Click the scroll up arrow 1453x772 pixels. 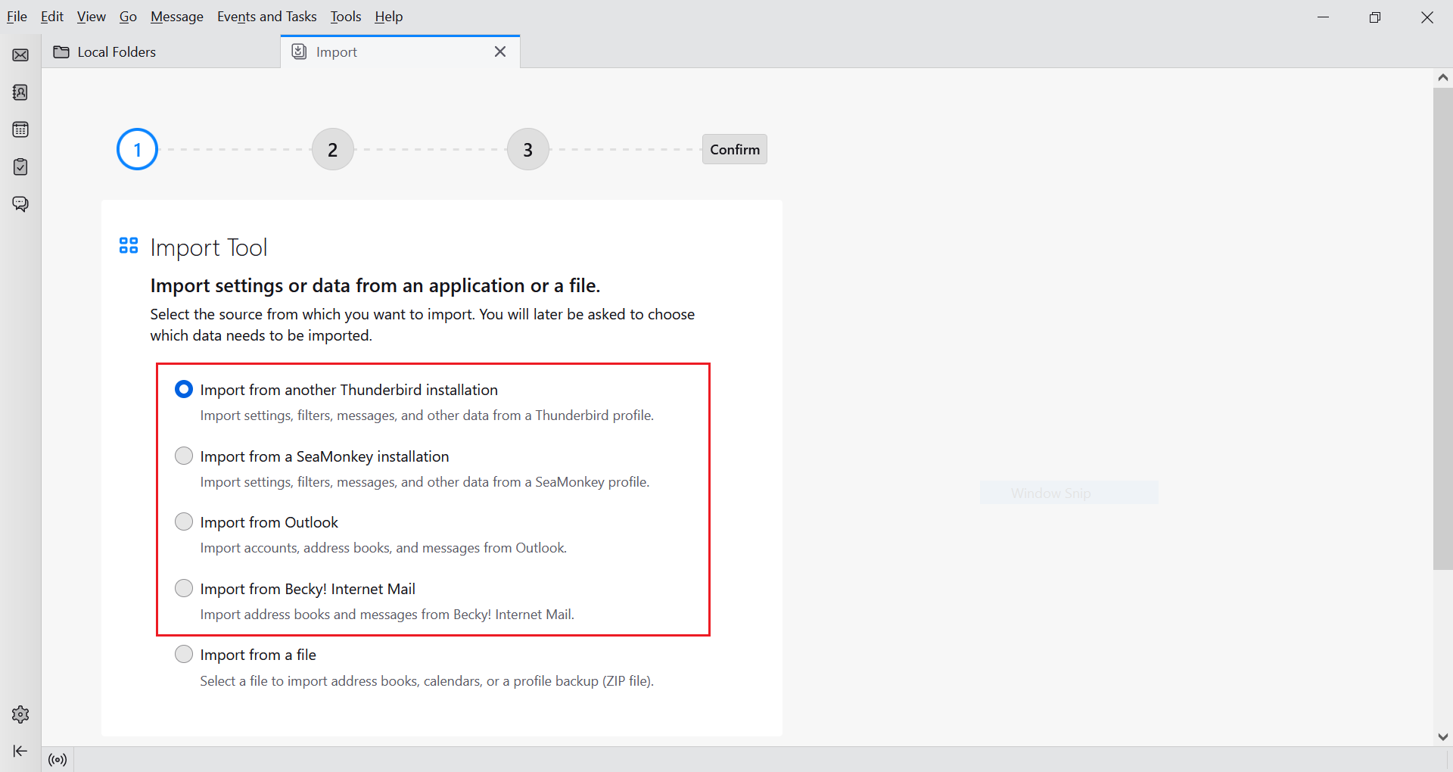click(1443, 78)
